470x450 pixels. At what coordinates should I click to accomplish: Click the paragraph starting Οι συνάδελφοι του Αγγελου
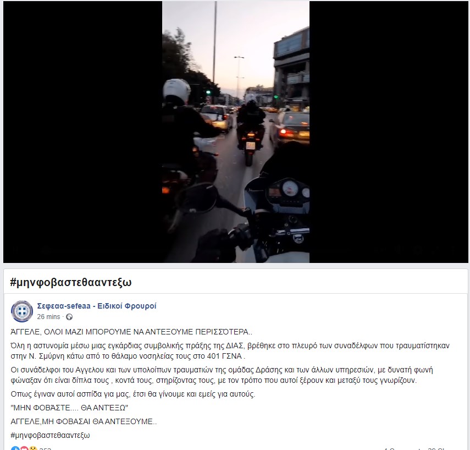click(222, 375)
